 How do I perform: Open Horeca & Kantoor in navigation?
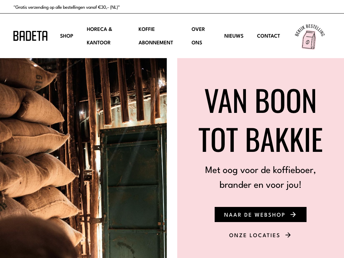pos(99,36)
